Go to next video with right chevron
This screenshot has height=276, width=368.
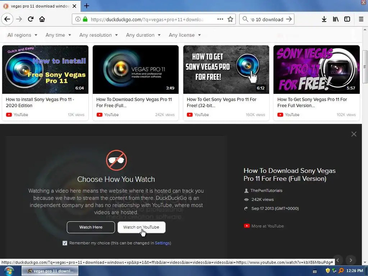coord(351,260)
